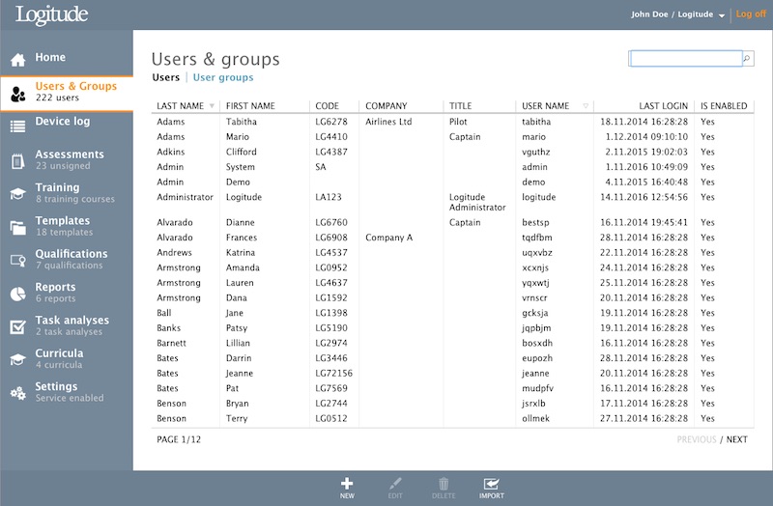Click the Templates folder icon
The width and height of the screenshot is (773, 506).
point(17,227)
